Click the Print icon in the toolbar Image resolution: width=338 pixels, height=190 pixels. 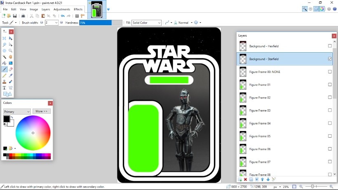click(x=23, y=16)
